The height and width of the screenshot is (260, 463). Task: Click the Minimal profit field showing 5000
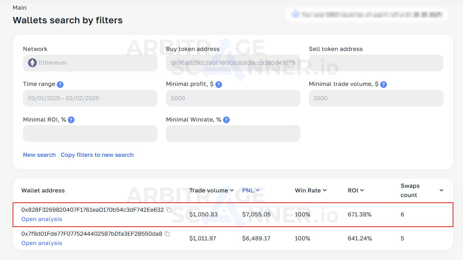(x=233, y=98)
